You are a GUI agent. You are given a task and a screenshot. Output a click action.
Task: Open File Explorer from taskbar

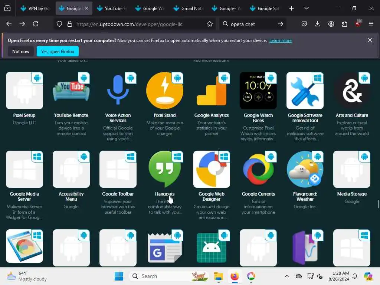click(218, 276)
